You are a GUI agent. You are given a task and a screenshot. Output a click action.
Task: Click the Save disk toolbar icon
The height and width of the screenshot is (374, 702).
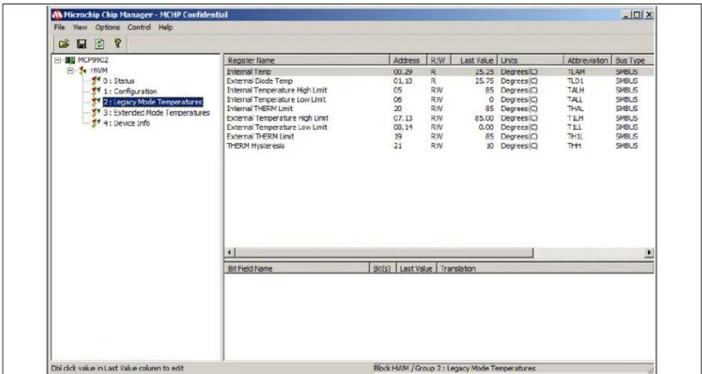[x=81, y=44]
